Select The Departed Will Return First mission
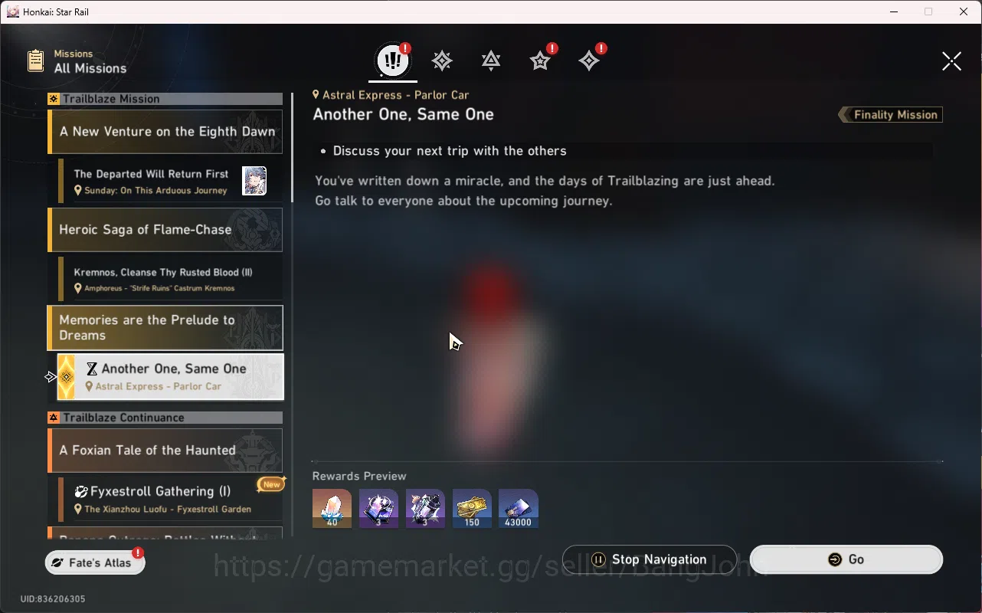Image resolution: width=982 pixels, height=613 pixels. click(170, 181)
